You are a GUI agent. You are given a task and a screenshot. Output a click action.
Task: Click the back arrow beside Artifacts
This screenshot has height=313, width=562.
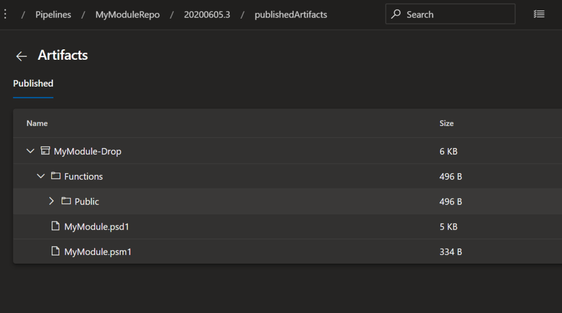click(x=21, y=56)
